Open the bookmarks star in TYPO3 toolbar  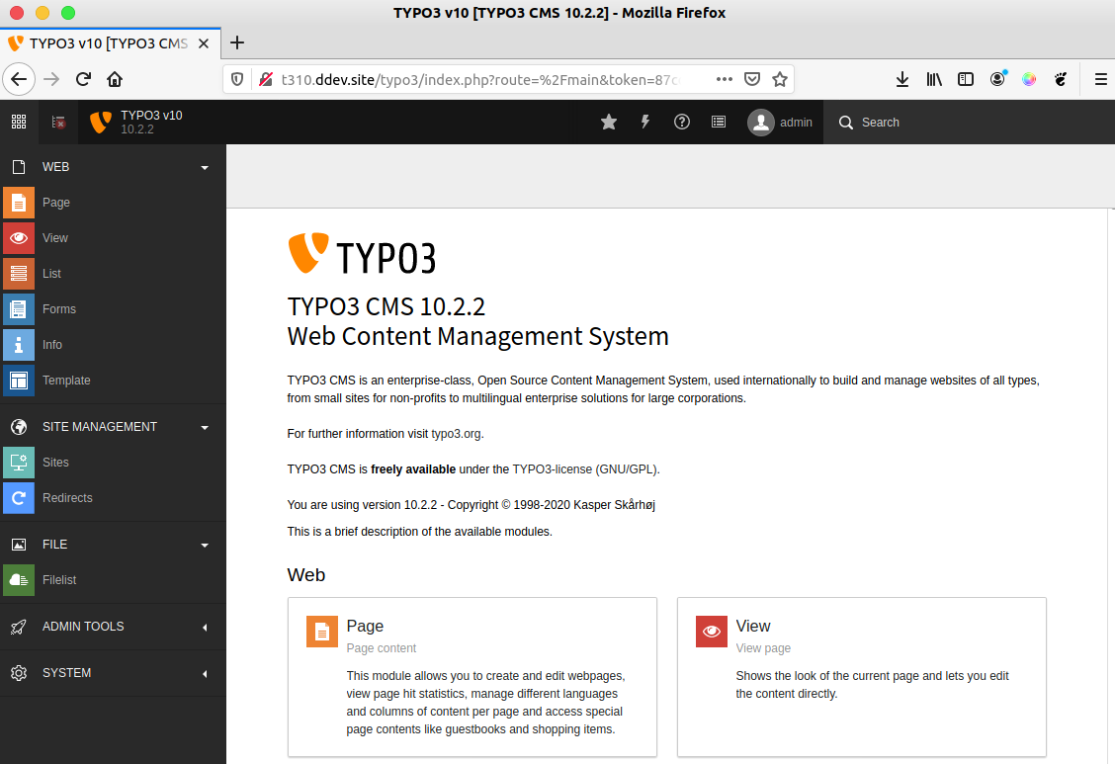point(609,123)
